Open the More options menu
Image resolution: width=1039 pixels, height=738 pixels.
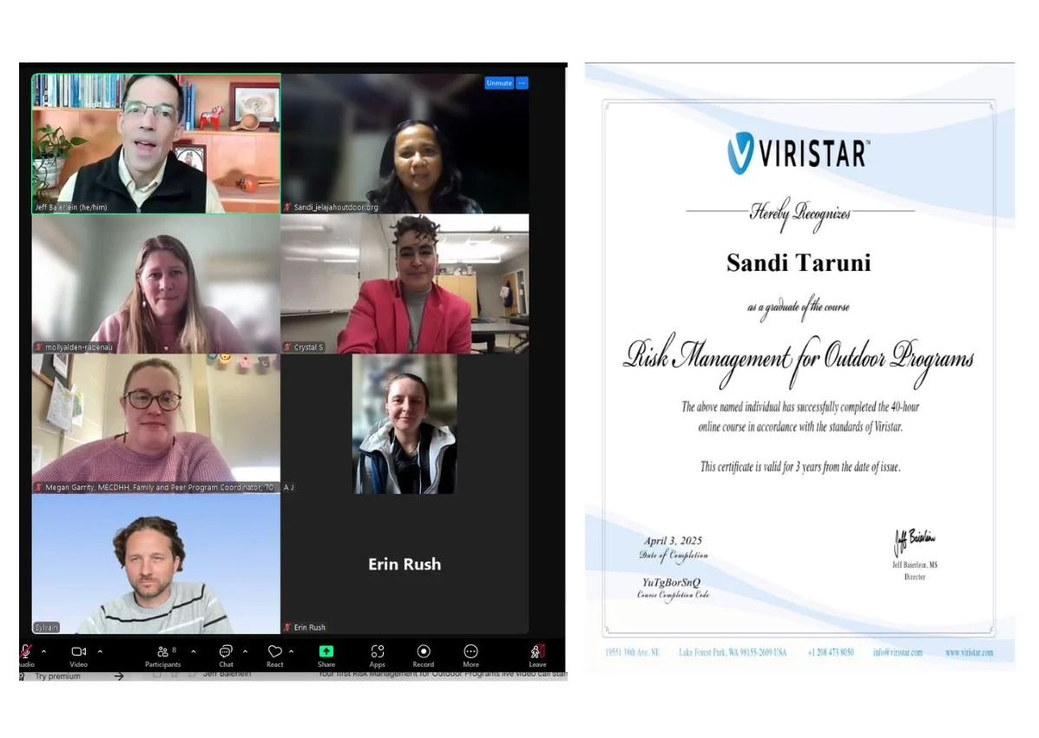pos(470,651)
